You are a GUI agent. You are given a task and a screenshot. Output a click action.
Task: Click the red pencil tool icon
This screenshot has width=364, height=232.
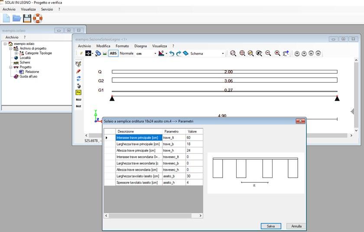(x=78, y=71)
